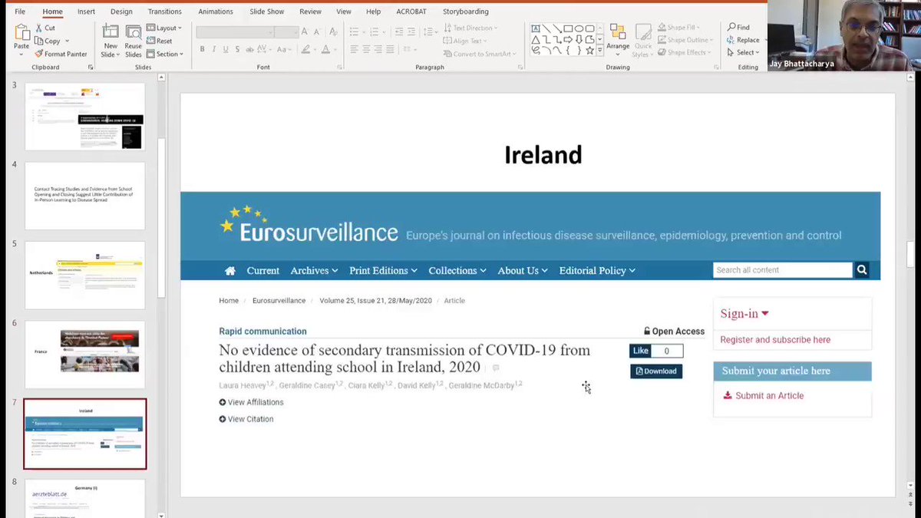Switch to the Animations tab

pyautogui.click(x=215, y=12)
